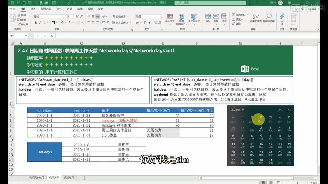Switch to the View (视图) tab
Viewport: 328px width, 184px height.
coord(90,9)
